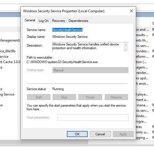Click the Running service status text

click(58, 89)
